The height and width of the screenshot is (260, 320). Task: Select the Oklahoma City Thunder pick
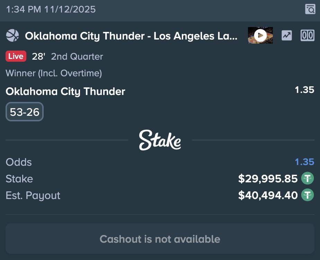click(65, 92)
